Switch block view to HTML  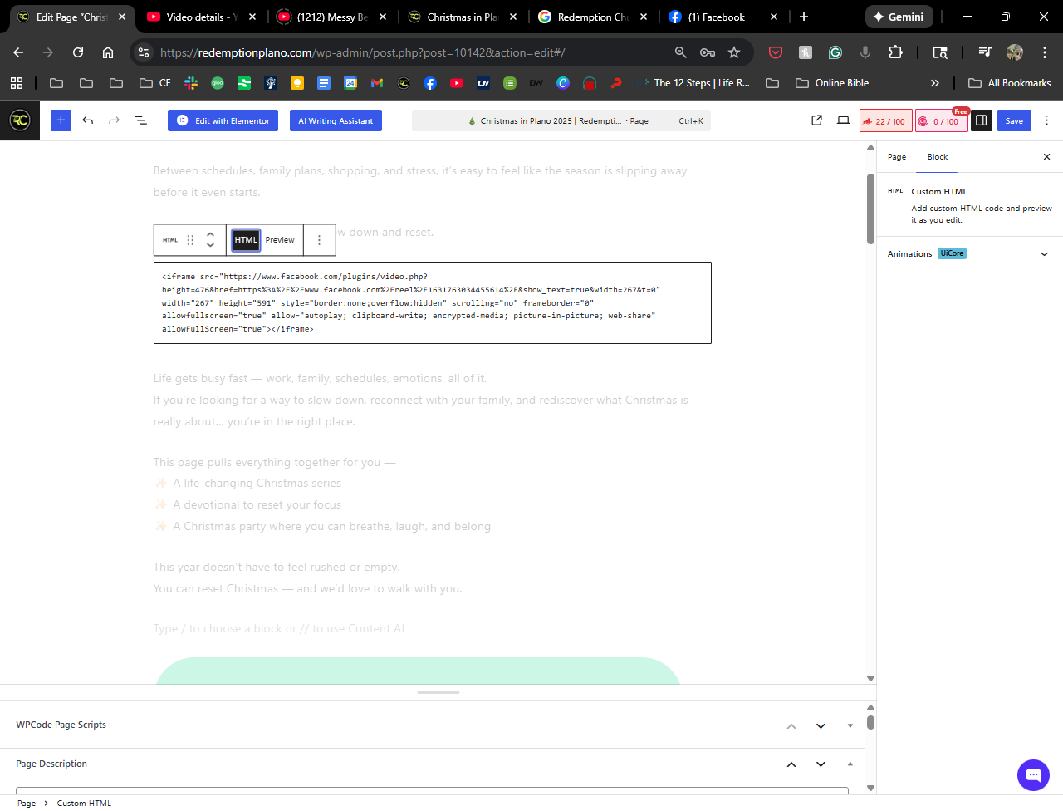[246, 240]
